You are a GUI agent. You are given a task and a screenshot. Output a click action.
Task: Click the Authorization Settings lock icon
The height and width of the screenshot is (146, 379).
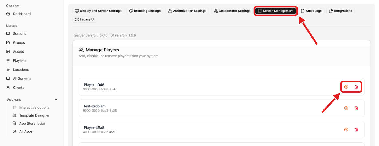click(x=170, y=11)
